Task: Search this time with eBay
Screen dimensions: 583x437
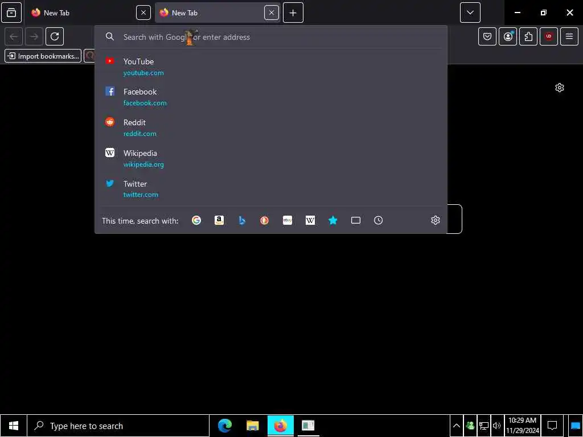Action: [x=288, y=220]
